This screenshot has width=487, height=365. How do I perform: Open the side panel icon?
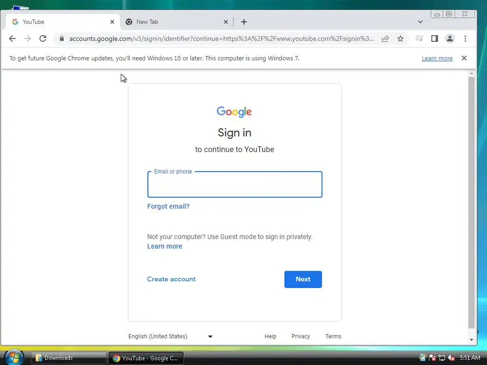435,38
